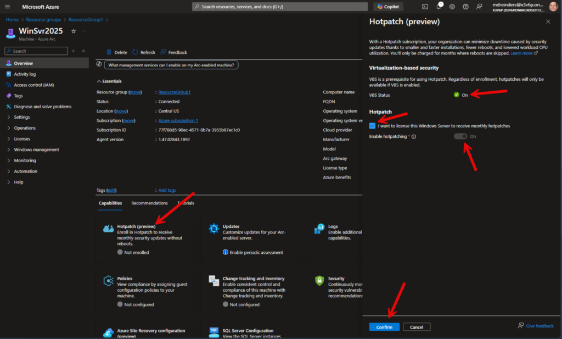The width and height of the screenshot is (562, 339).
Task: Open the ResourceGroup1 link in Essentials
Action: 174,92
